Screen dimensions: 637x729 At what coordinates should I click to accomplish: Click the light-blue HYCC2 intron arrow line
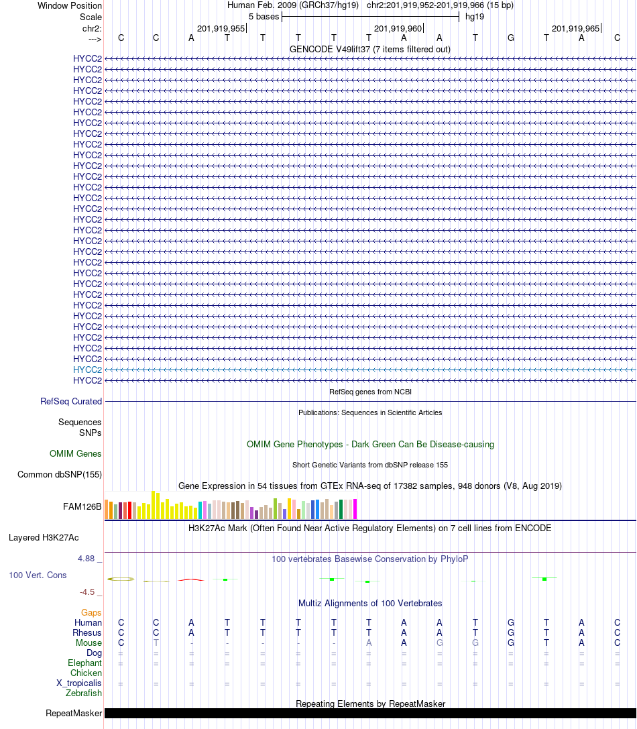(370, 370)
